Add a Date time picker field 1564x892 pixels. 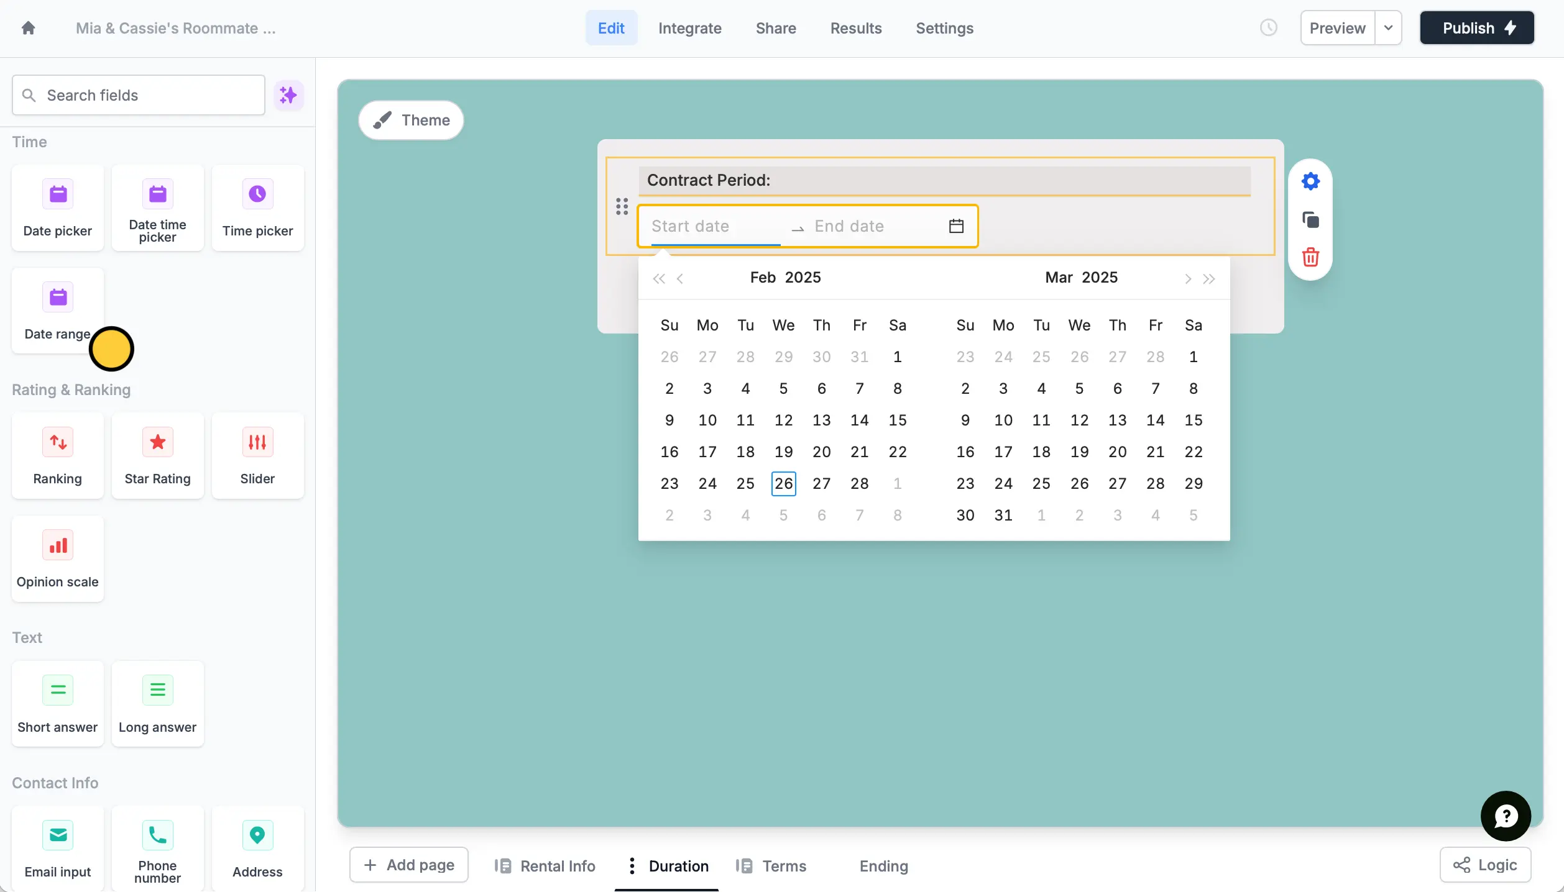tap(158, 208)
